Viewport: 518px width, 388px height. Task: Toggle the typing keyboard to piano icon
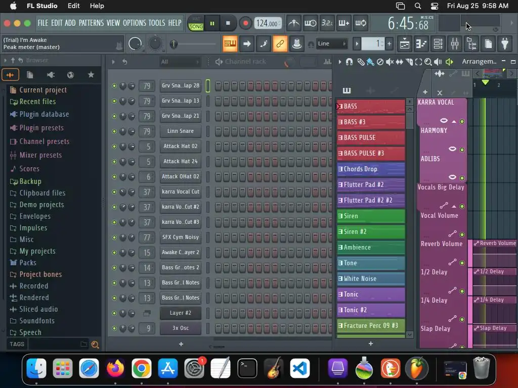230,43
